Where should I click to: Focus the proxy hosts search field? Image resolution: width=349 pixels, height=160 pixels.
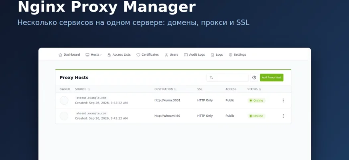(227, 78)
